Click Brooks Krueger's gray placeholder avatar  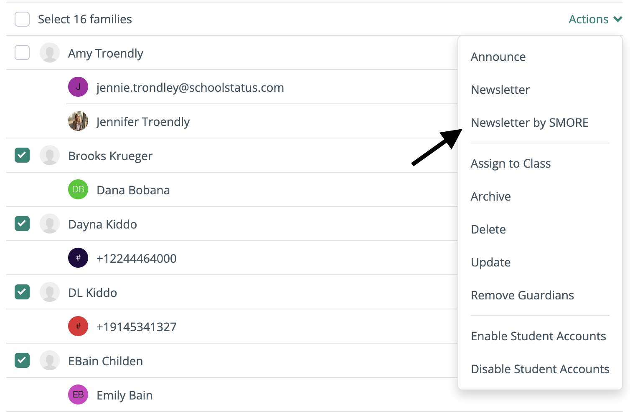(x=50, y=155)
